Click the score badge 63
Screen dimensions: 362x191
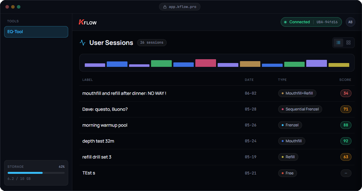[346, 157]
